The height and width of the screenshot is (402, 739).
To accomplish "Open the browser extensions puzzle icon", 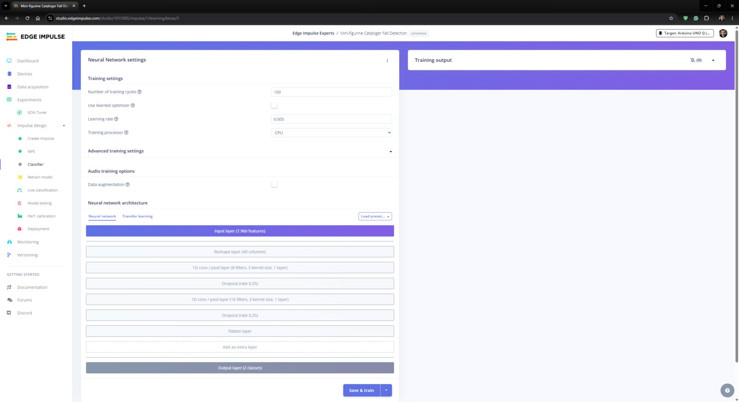I will tap(706, 18).
